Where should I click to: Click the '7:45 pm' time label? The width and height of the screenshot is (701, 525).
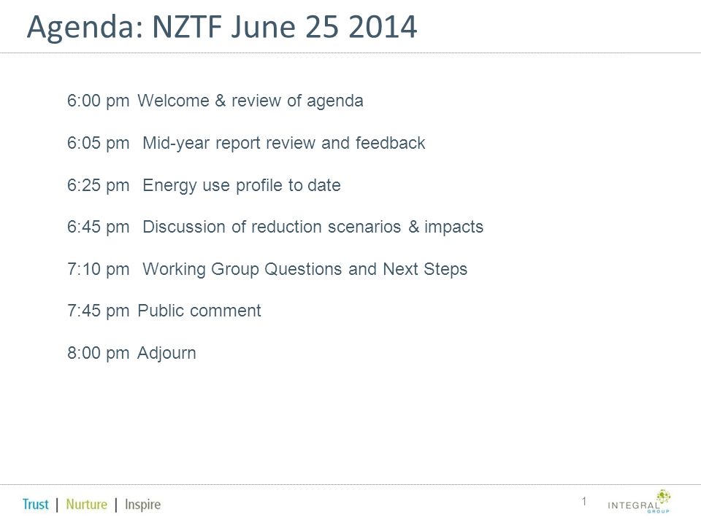[99, 311]
